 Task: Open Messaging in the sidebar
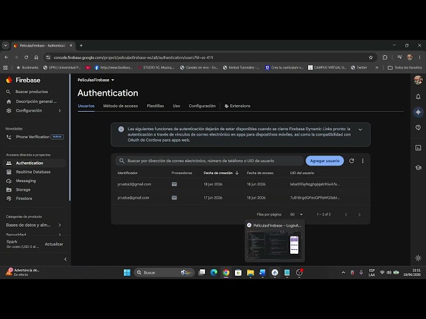(x=26, y=181)
